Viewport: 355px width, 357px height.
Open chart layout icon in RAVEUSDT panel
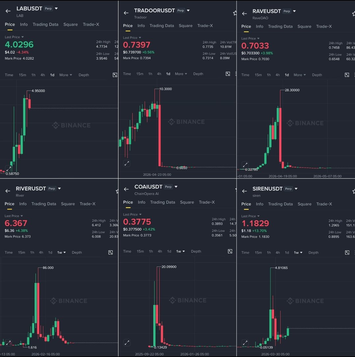click(347, 75)
